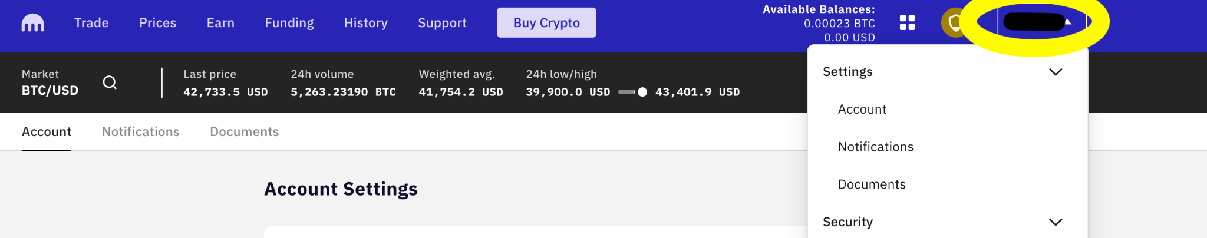Viewport: 1207px width, 238px height.
Task: Choose Account in Settings dropdown
Action: [x=862, y=110]
